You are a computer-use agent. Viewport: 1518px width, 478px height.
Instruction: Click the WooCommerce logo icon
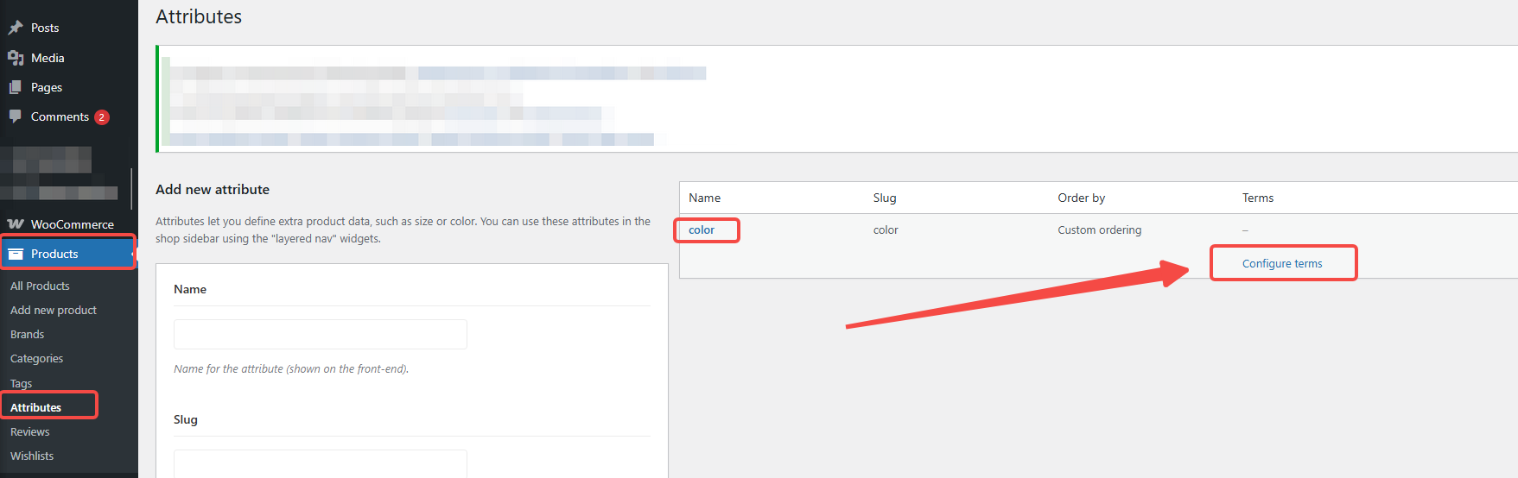pyautogui.click(x=16, y=224)
